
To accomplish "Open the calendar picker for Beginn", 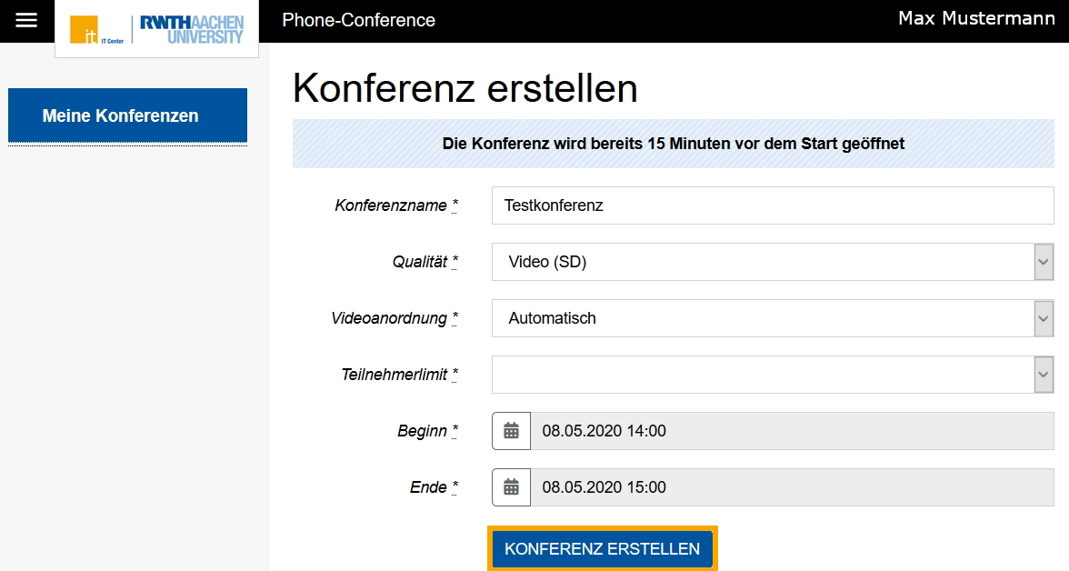I will coord(510,430).
